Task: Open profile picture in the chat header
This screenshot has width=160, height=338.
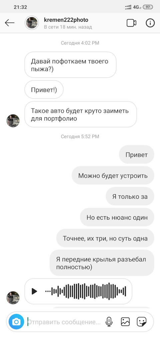Action: pos(32,23)
